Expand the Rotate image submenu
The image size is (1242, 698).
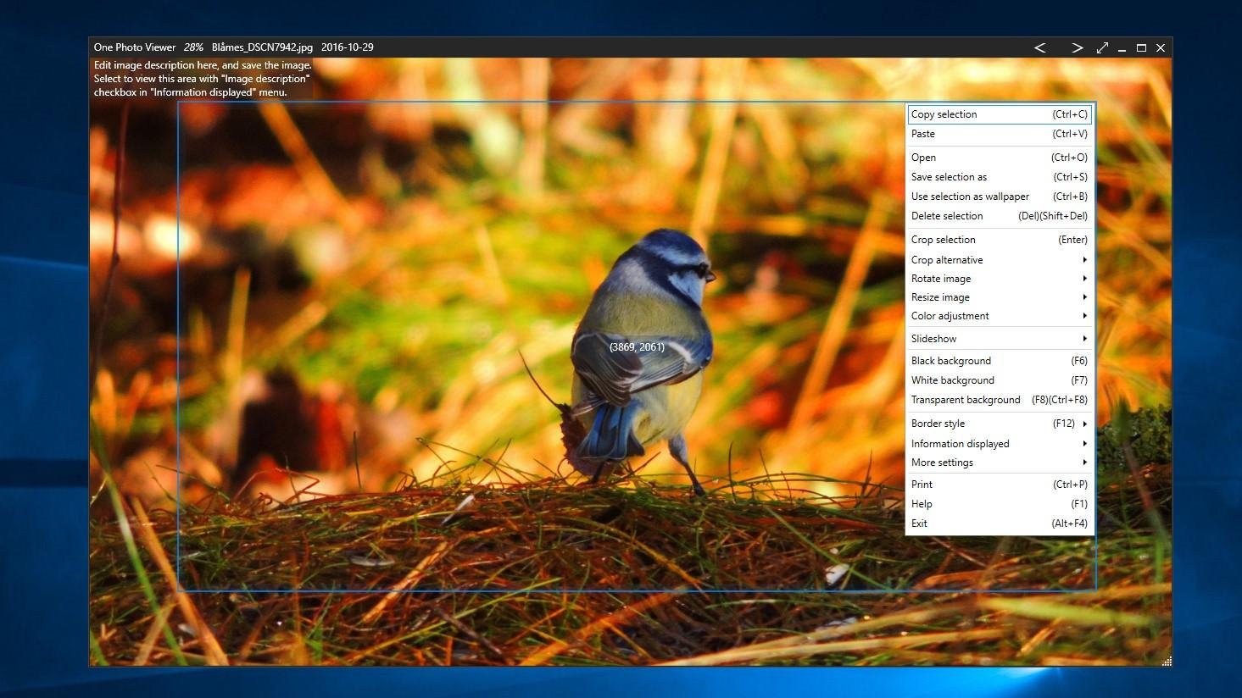(941, 278)
